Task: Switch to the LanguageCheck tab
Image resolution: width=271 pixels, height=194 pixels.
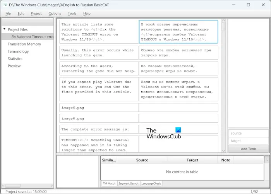Action: point(151,184)
